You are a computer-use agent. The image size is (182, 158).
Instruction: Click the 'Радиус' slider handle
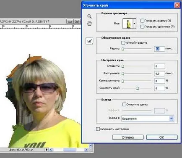coord(122,49)
